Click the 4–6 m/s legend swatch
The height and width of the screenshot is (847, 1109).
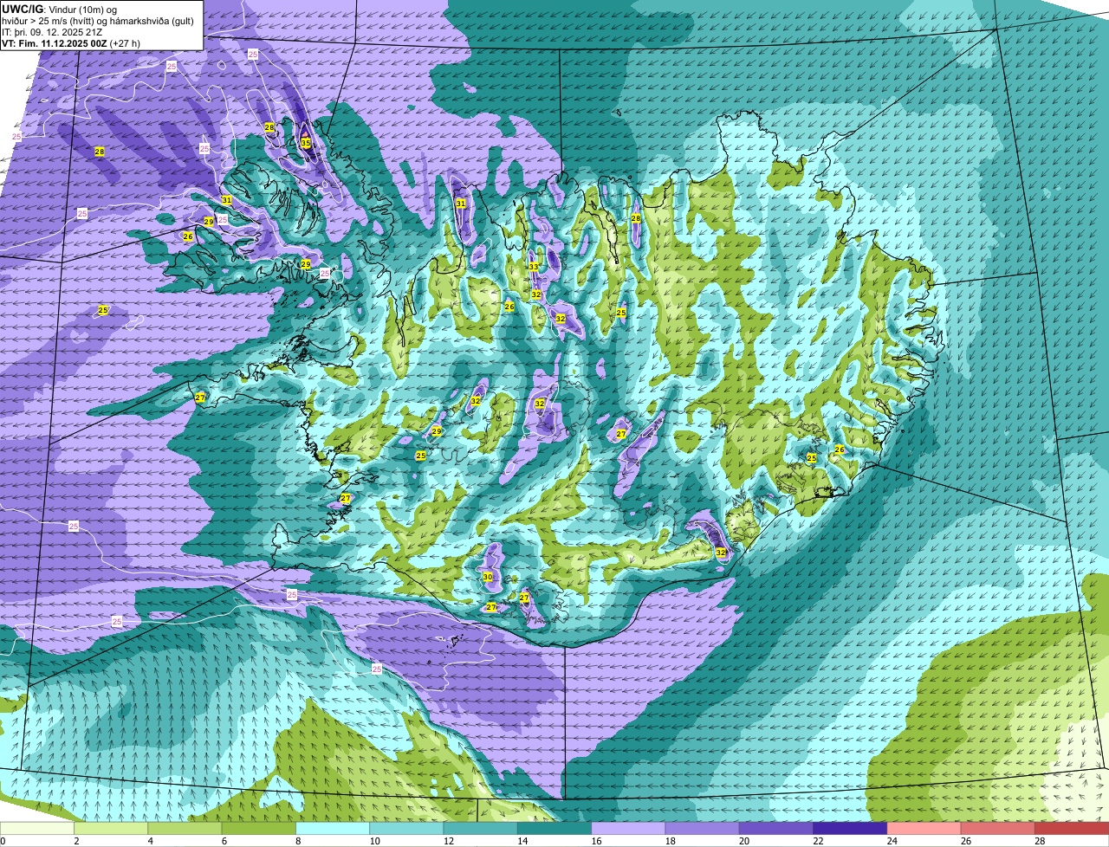[185, 829]
